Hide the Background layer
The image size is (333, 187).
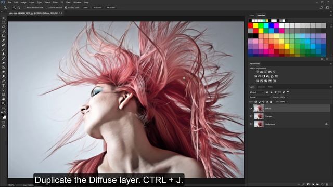click(251, 124)
